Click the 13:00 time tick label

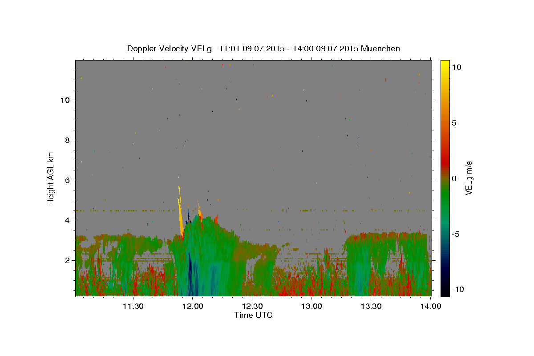click(311, 306)
